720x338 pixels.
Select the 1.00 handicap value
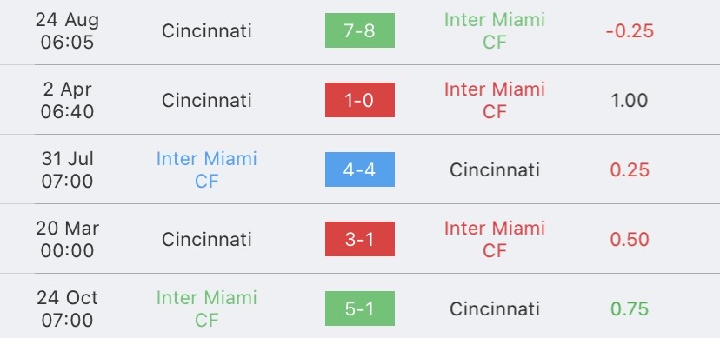(x=630, y=100)
